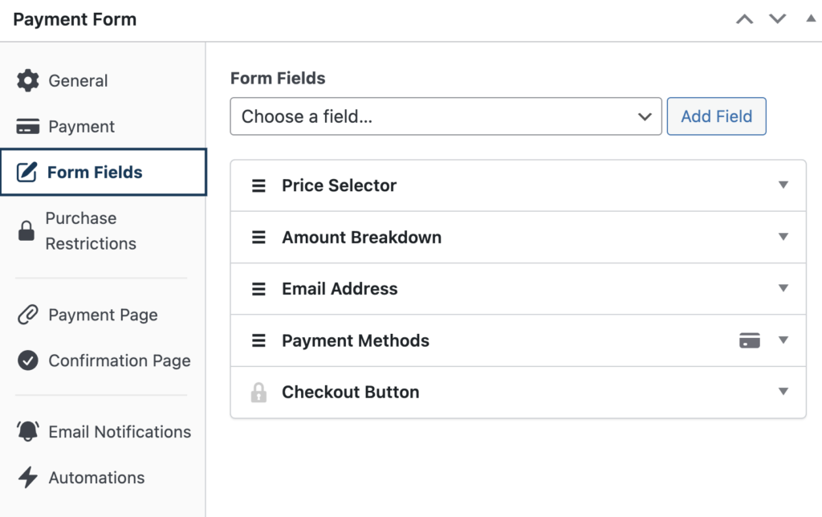Expand the Amount Breakdown field arrow
Screen dimensions: 822x517
783,237
